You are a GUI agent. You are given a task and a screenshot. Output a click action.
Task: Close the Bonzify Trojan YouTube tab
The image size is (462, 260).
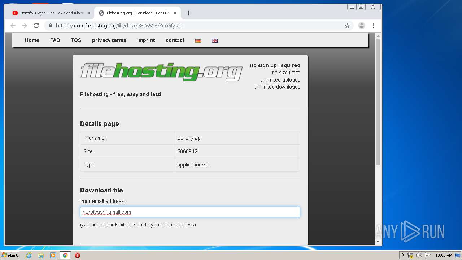pos(88,13)
